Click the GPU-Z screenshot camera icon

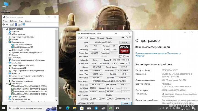point(123,37)
